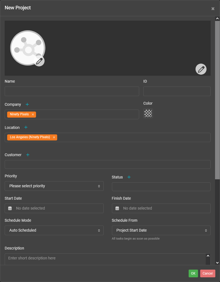Remove the Los Angeles location tag
This screenshot has width=220, height=282.
(54, 137)
